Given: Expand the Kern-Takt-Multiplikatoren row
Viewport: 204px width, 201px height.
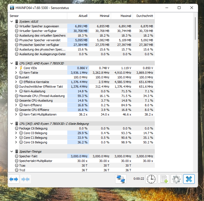Looking at the screenshot, I should coord(16,114).
